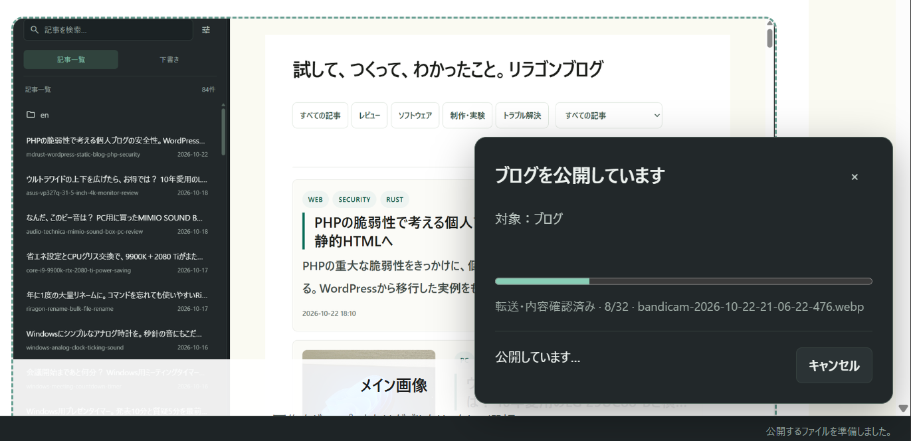The image size is (911, 441).
Task: Close the publishing dialog with the X
Action: [855, 177]
